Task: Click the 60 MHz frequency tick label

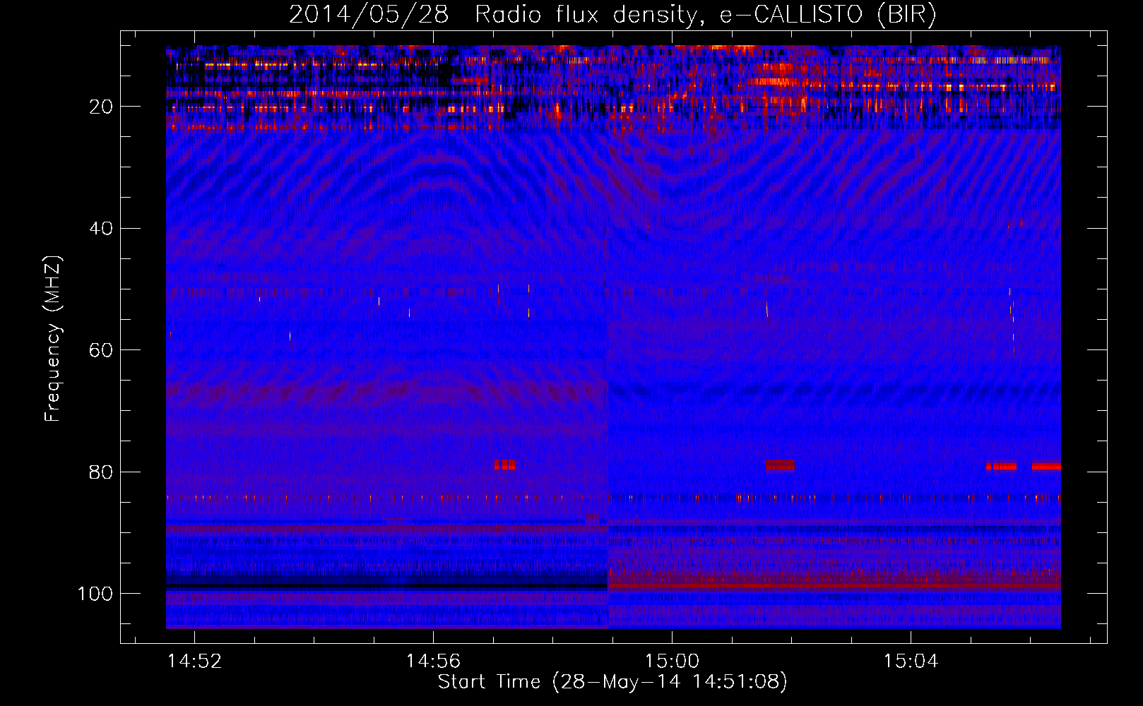Action: [x=101, y=350]
